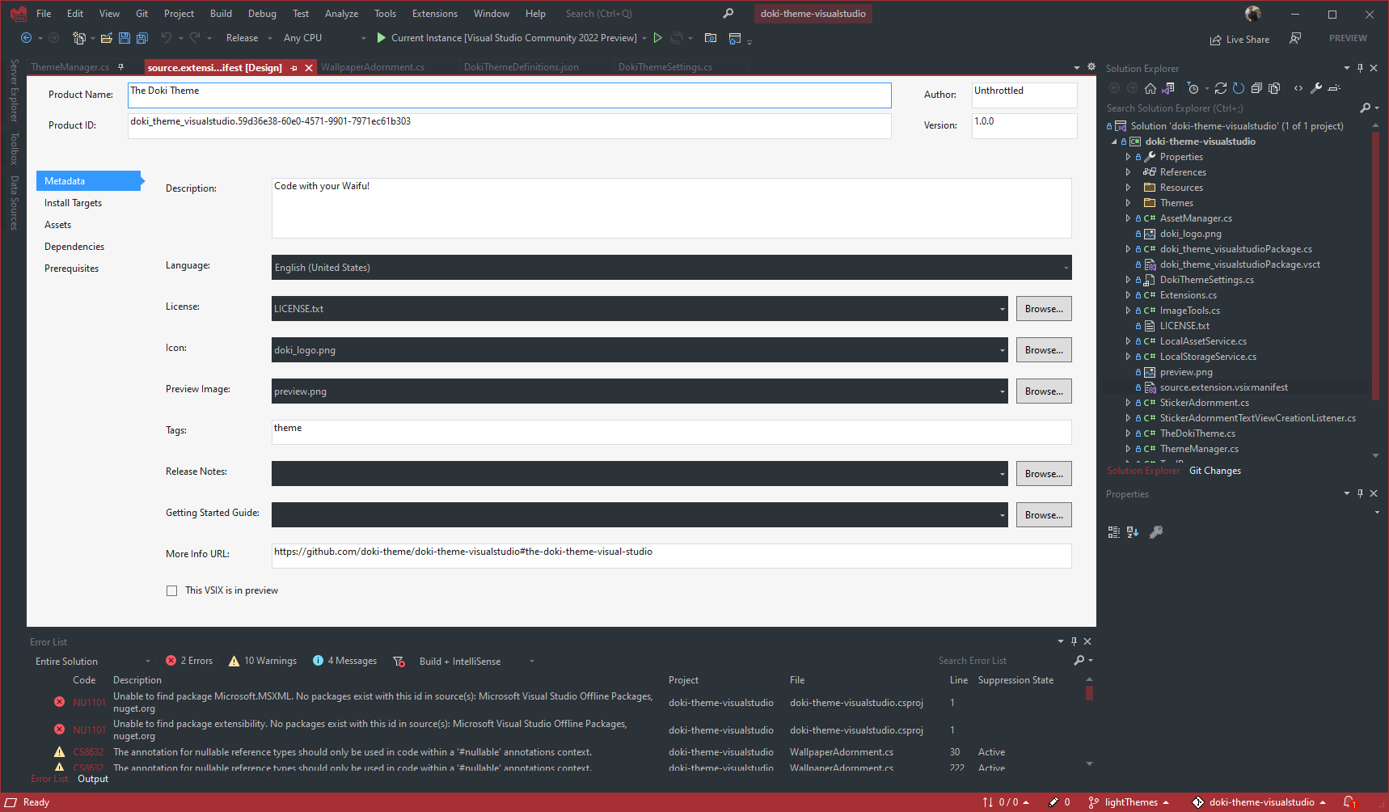Click Error List vertical scrollbar thumb
Screen dimensions: 1389x812
pos(1089,693)
